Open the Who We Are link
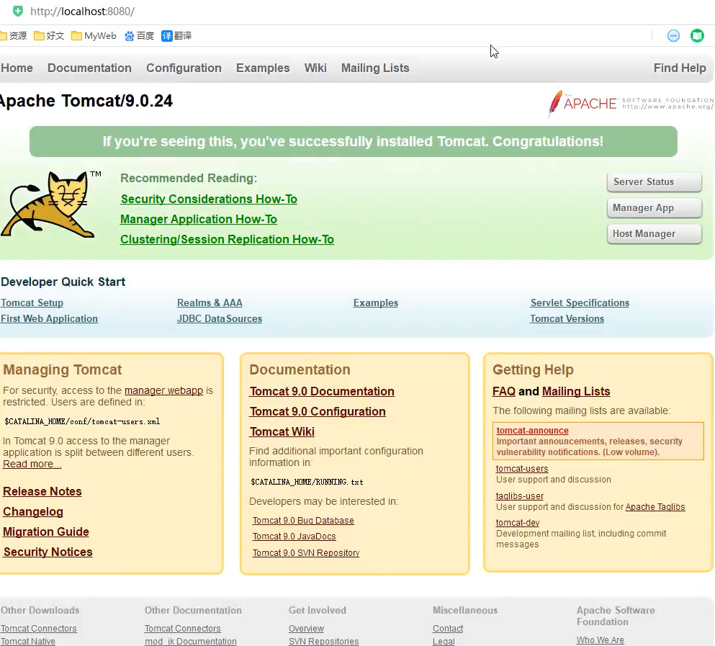The image size is (715, 646). pyautogui.click(x=600, y=640)
